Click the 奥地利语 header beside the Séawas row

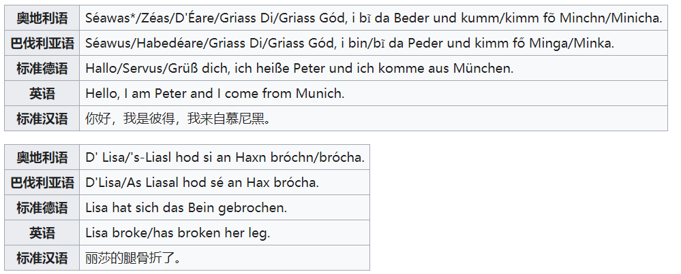[x=42, y=18]
